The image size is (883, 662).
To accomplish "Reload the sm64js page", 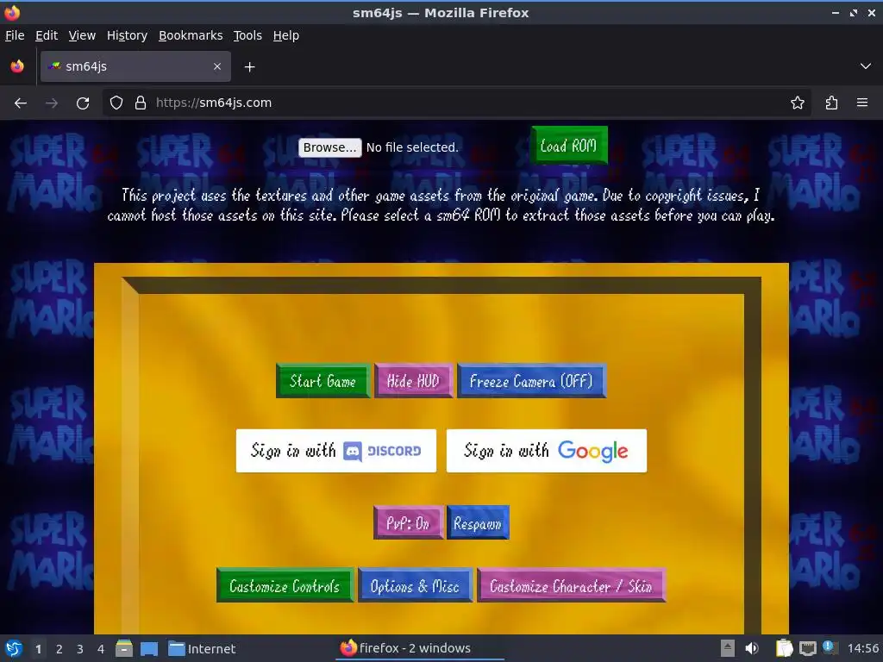I will pyautogui.click(x=83, y=103).
